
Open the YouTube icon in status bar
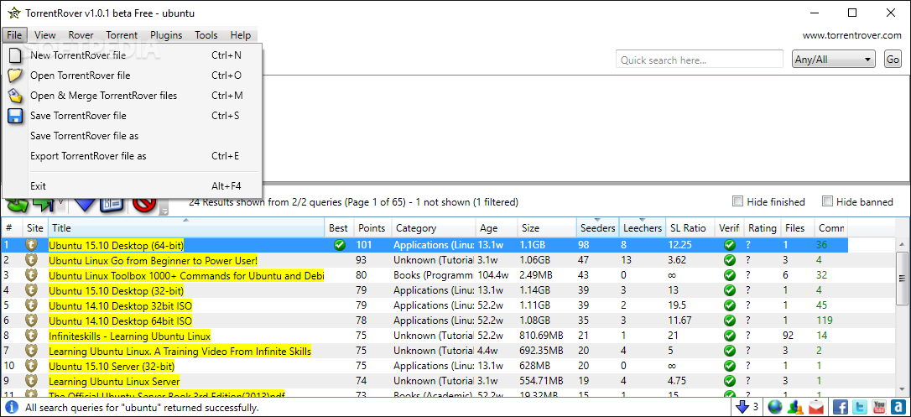coord(879,407)
